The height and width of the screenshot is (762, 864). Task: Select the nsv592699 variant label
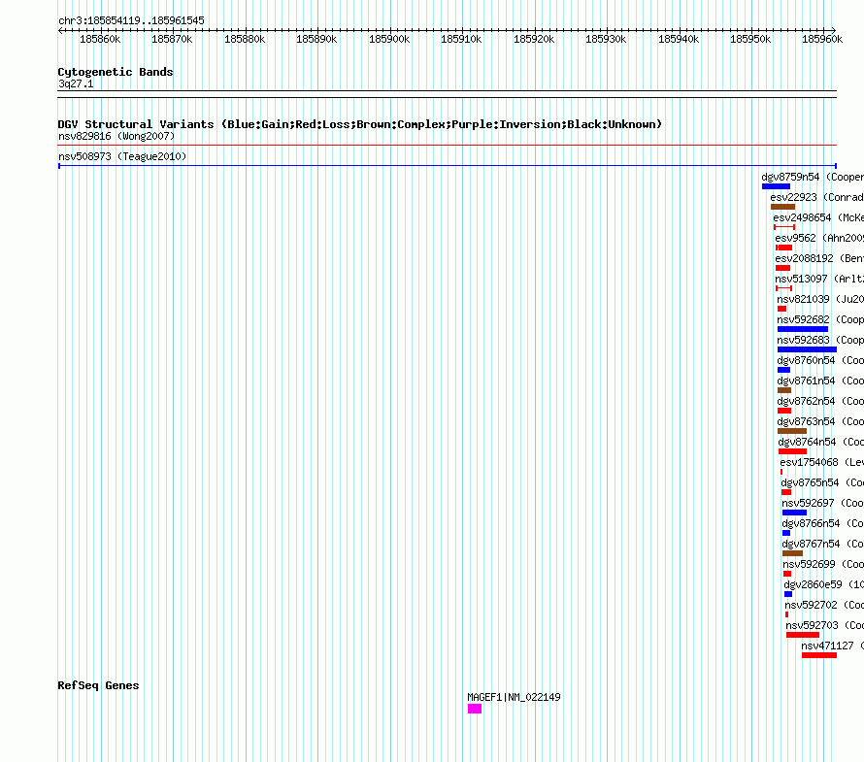(823, 564)
